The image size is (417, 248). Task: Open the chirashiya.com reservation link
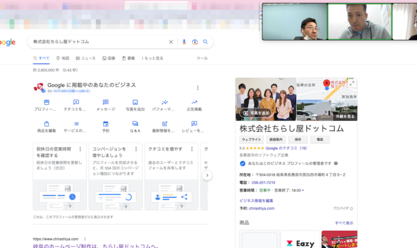click(x=261, y=209)
